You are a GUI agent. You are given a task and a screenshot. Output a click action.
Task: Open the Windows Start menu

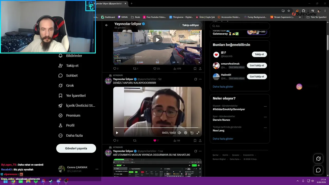5,181
